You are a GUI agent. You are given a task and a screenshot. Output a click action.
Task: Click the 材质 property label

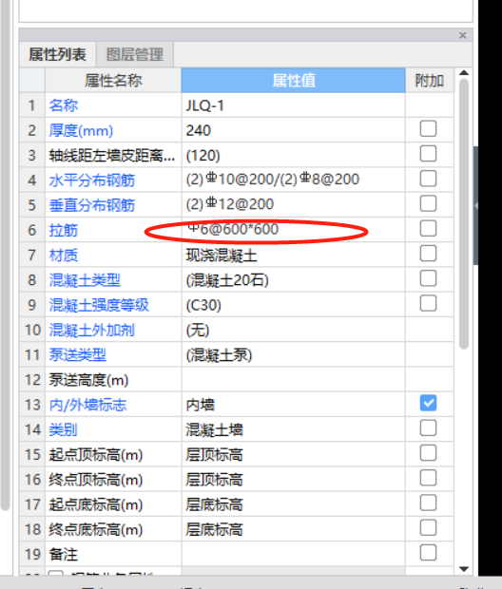64,256
